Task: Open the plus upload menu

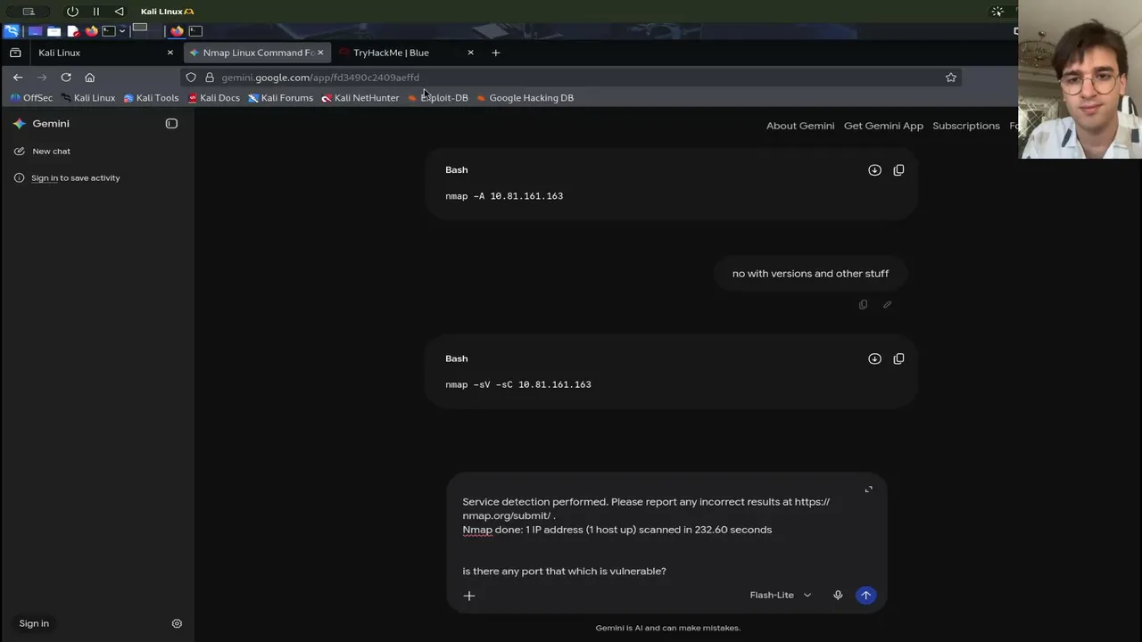Action: (469, 596)
